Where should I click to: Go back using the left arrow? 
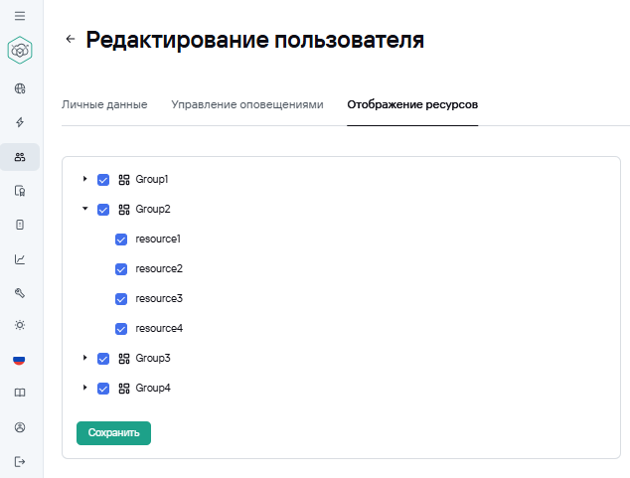coord(71,39)
